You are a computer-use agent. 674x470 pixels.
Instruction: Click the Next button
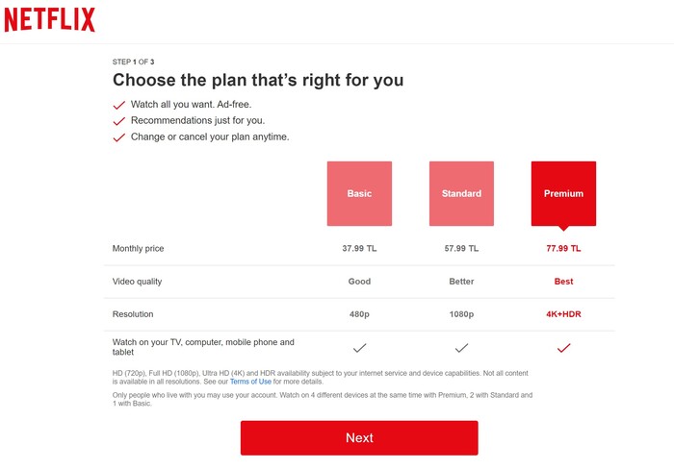(x=359, y=437)
